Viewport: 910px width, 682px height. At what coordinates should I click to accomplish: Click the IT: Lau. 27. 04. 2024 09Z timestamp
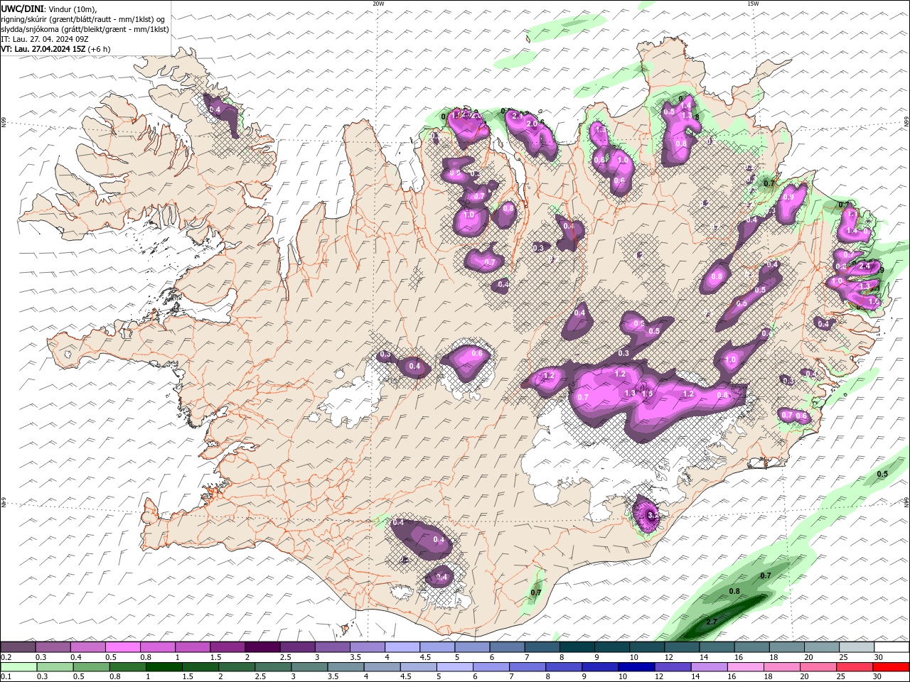tap(45, 39)
